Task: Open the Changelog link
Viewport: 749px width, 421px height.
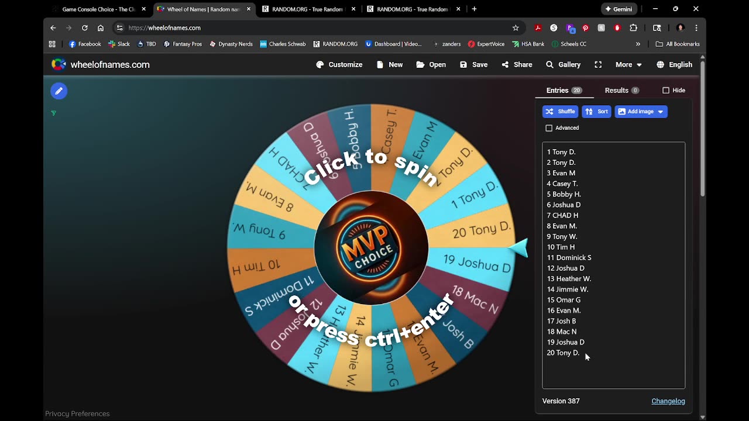Action: [668, 401]
